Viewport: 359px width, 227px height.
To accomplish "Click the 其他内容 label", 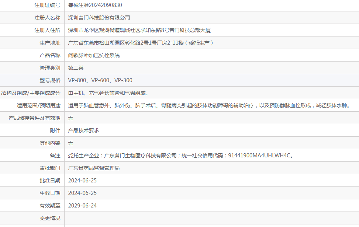I will pyautogui.click(x=50, y=143).
